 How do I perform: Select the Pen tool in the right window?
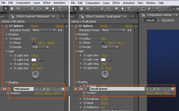coord(123,9)
